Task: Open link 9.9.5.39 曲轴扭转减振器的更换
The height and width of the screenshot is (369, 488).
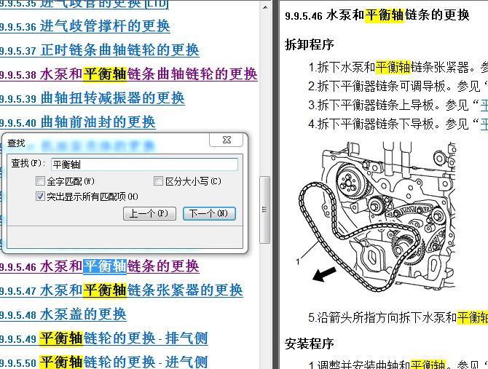Action: coord(93,98)
